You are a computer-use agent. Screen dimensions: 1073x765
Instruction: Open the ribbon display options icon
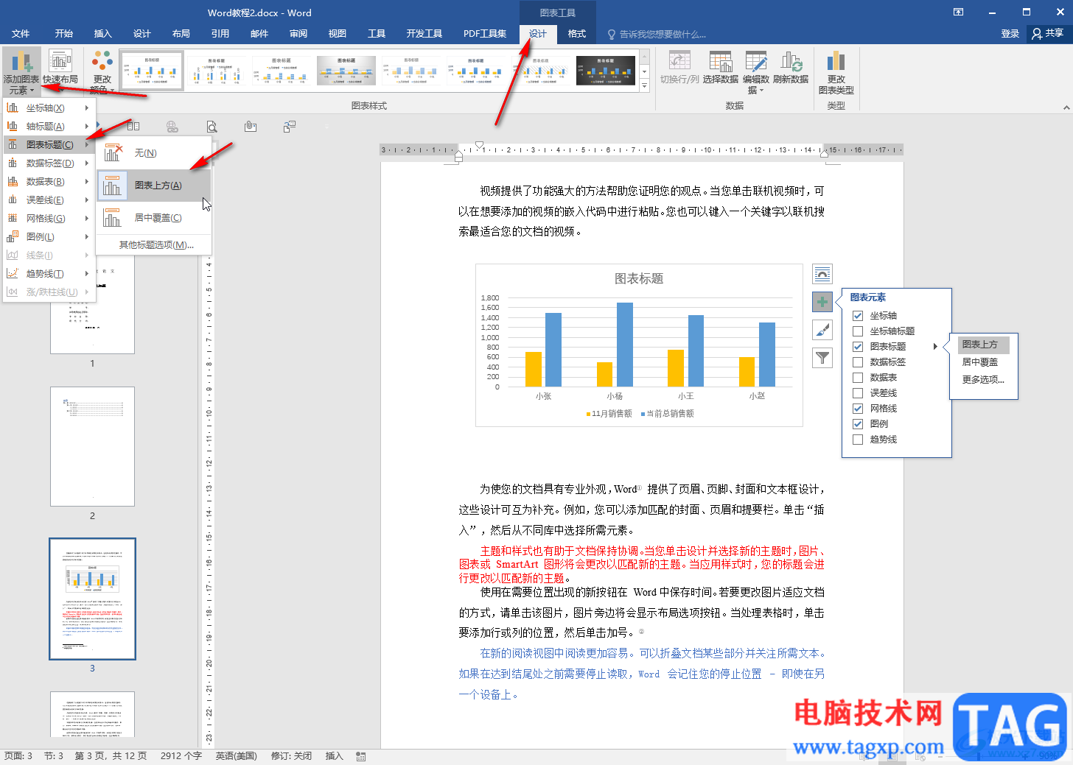[958, 13]
